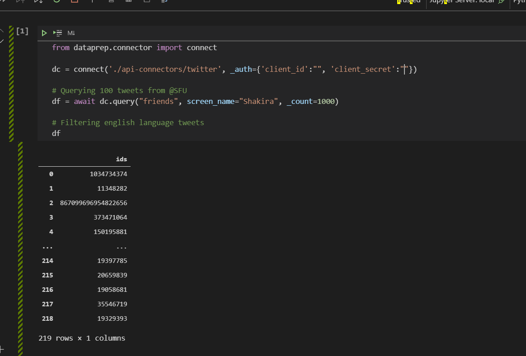
Task: Select the cell value 373471064
Action: click(110, 217)
